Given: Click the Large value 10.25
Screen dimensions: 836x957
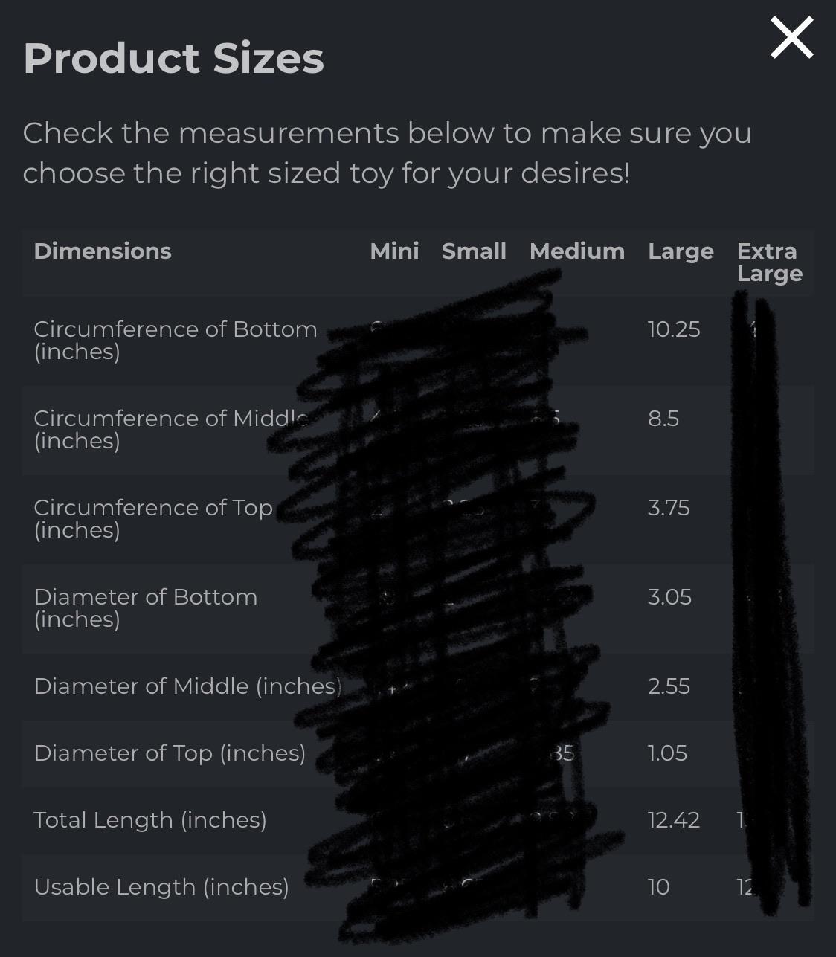Looking at the screenshot, I should 674,329.
